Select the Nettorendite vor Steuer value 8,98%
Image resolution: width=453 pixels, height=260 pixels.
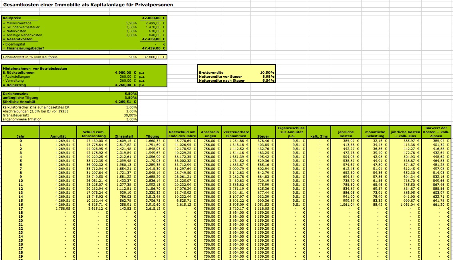268,77
